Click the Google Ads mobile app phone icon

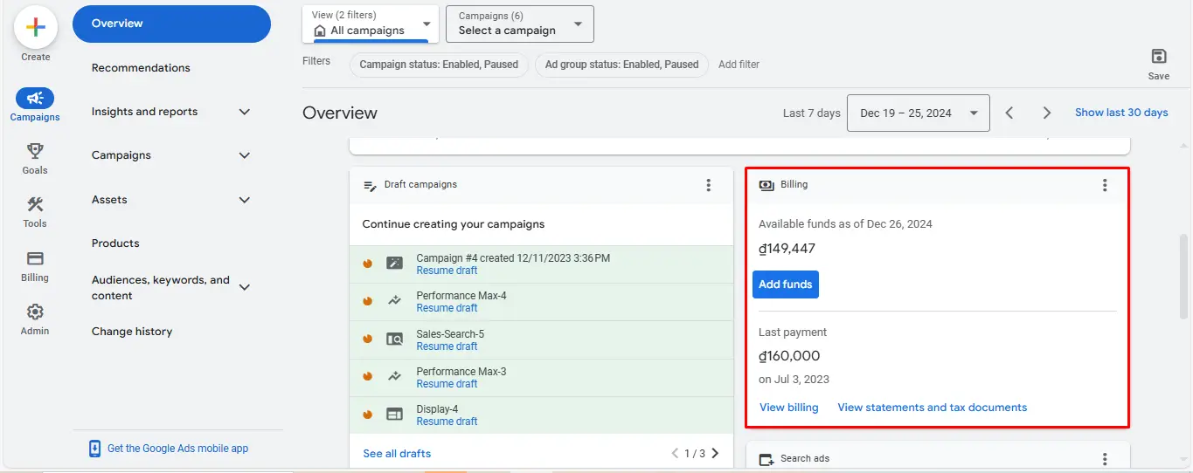(x=95, y=449)
